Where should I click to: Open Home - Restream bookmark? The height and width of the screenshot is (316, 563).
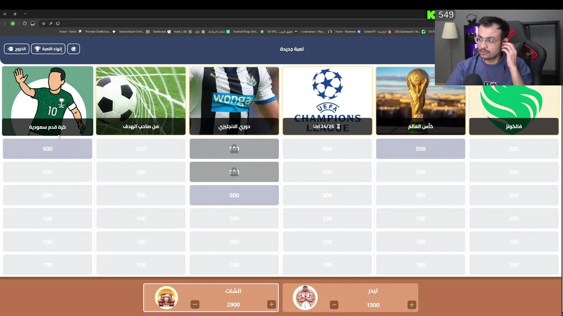tap(347, 32)
